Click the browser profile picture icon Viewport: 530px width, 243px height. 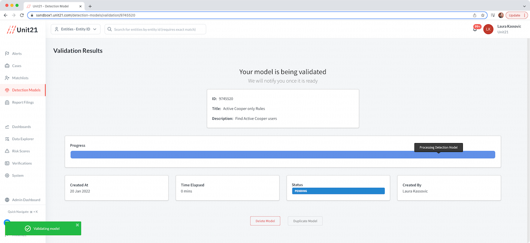tap(501, 15)
